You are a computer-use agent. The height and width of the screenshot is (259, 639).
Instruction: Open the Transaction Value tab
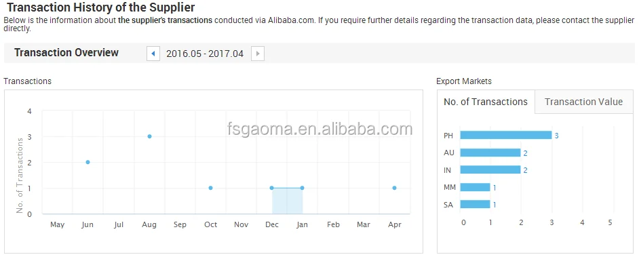tap(583, 102)
